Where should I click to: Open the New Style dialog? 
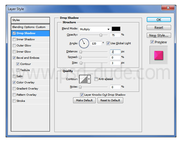pos(159,35)
